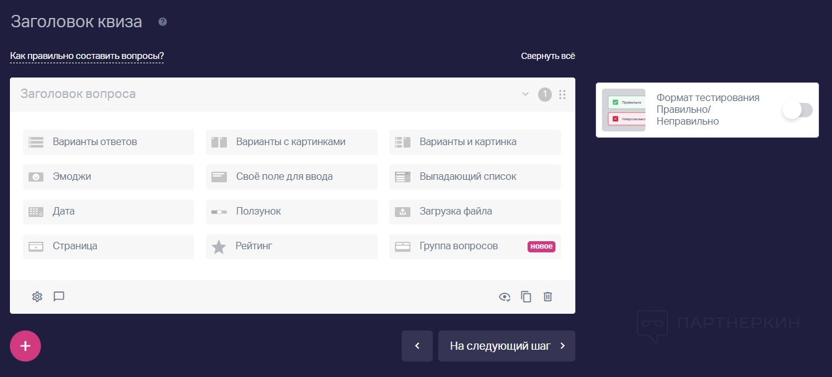
Task: Click the На следующий шаг button
Action: coord(507,345)
